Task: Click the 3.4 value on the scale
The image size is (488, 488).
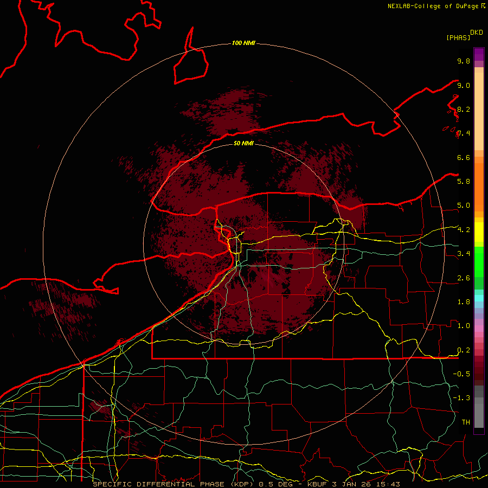Action: 464,253
